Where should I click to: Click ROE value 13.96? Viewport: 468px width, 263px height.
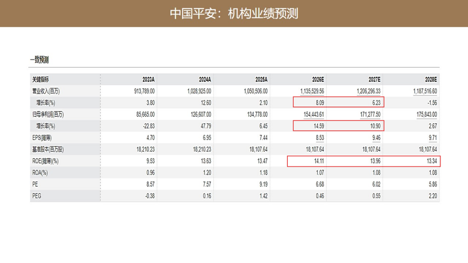click(375, 161)
